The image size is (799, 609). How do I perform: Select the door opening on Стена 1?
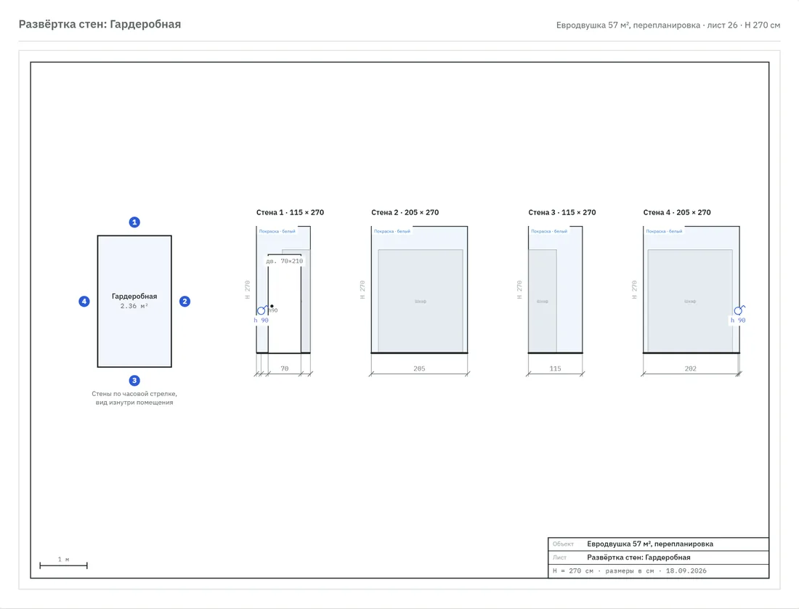284,303
